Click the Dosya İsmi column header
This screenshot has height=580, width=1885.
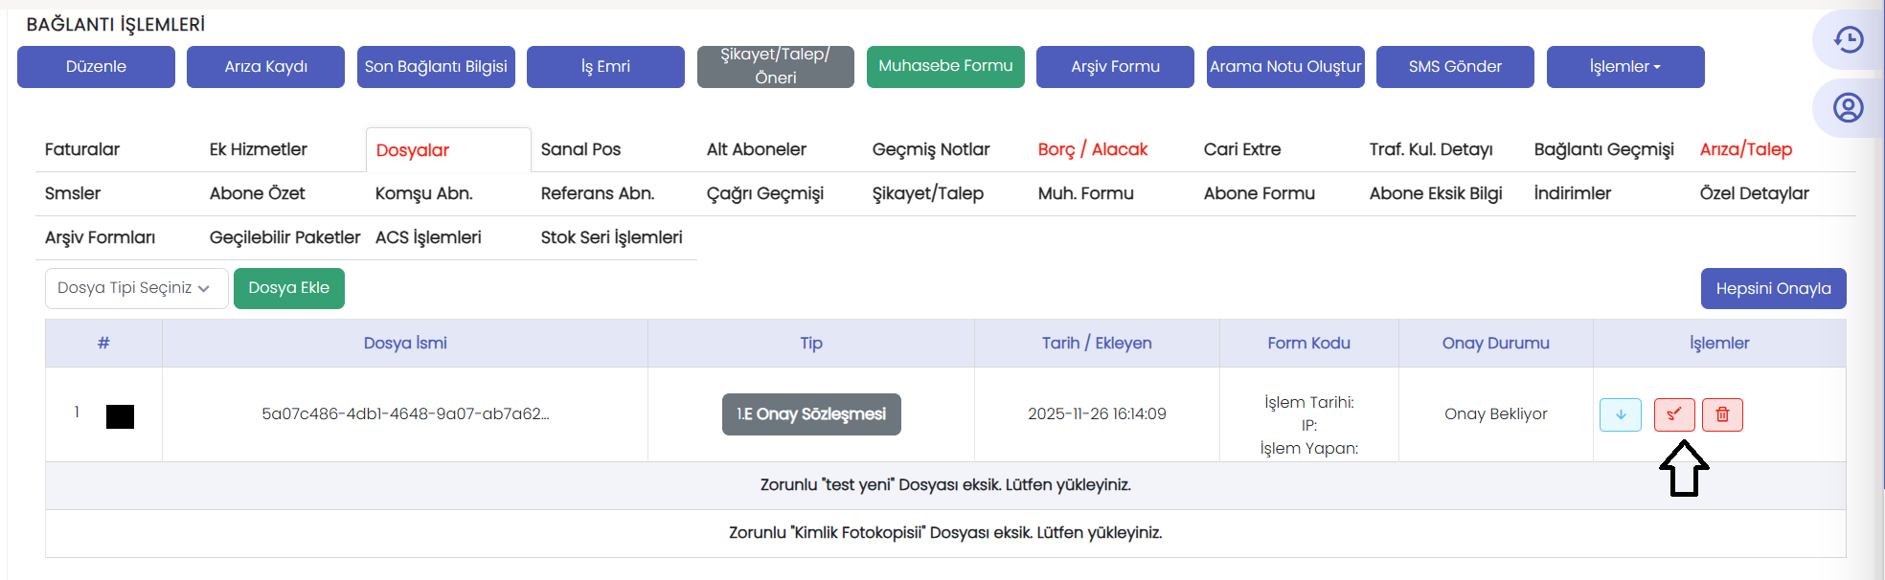[405, 343]
